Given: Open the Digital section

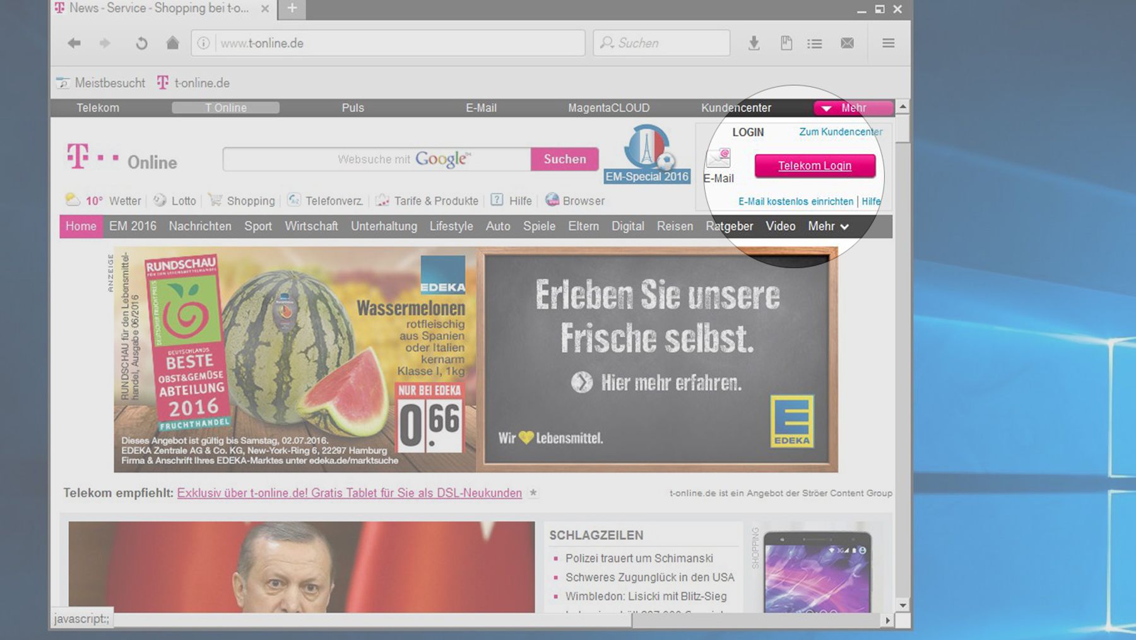Looking at the screenshot, I should coord(628,226).
